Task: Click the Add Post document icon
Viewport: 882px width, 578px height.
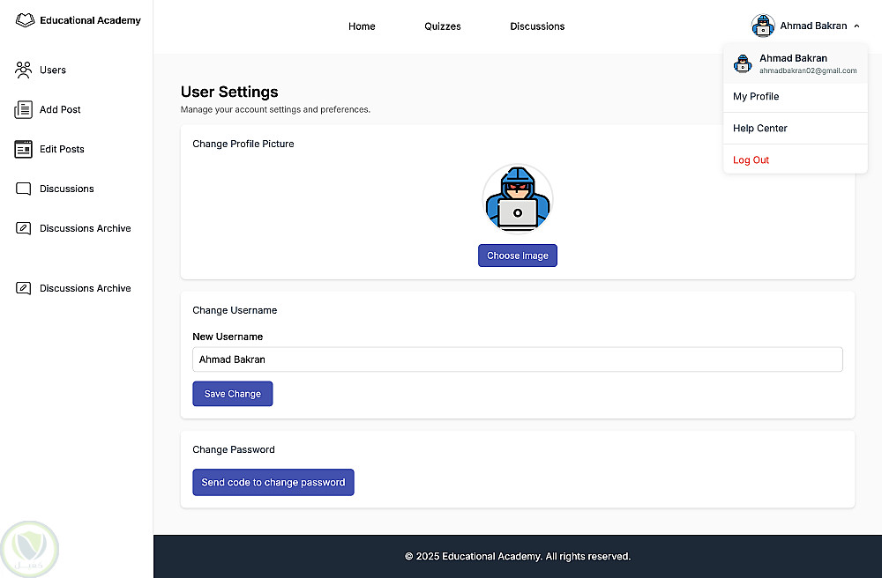Action: (24, 110)
